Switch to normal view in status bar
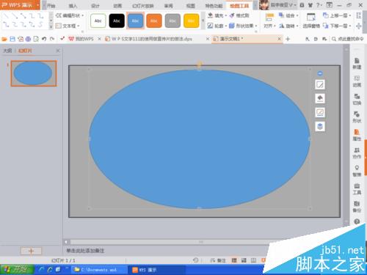Image resolution: width=367 pixels, height=275 pixels. [234, 260]
